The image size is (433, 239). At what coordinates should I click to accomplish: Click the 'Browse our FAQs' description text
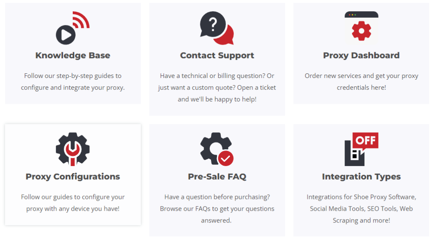click(217, 209)
